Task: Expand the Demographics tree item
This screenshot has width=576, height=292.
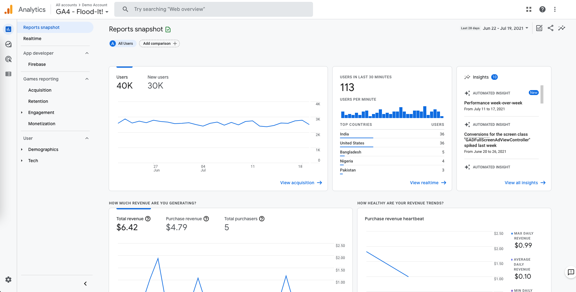Action: click(x=22, y=149)
